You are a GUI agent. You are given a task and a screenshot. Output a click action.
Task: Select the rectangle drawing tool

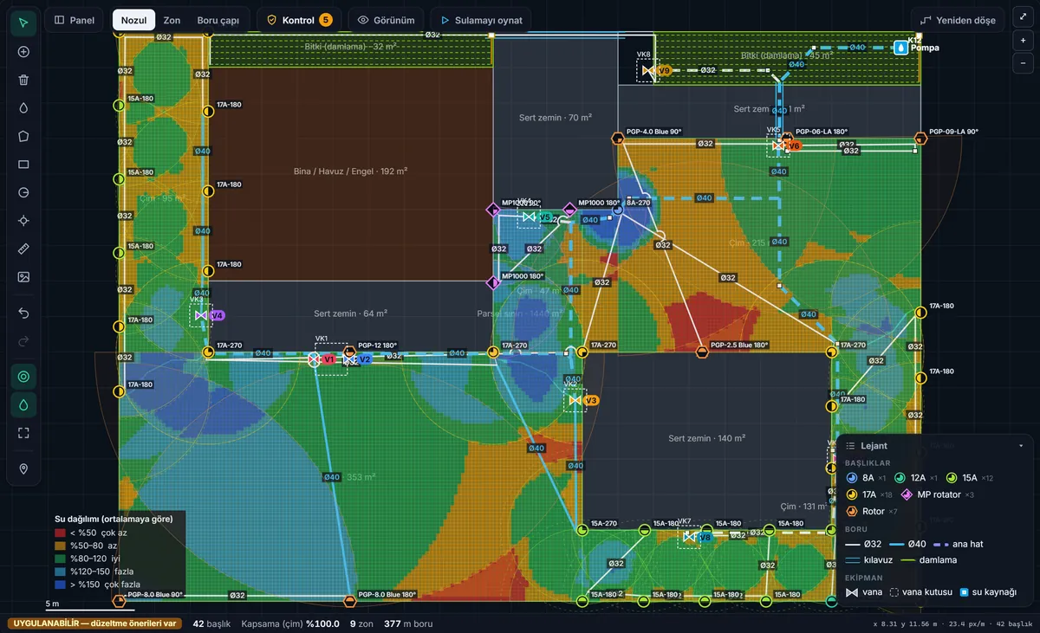pyautogui.click(x=23, y=164)
